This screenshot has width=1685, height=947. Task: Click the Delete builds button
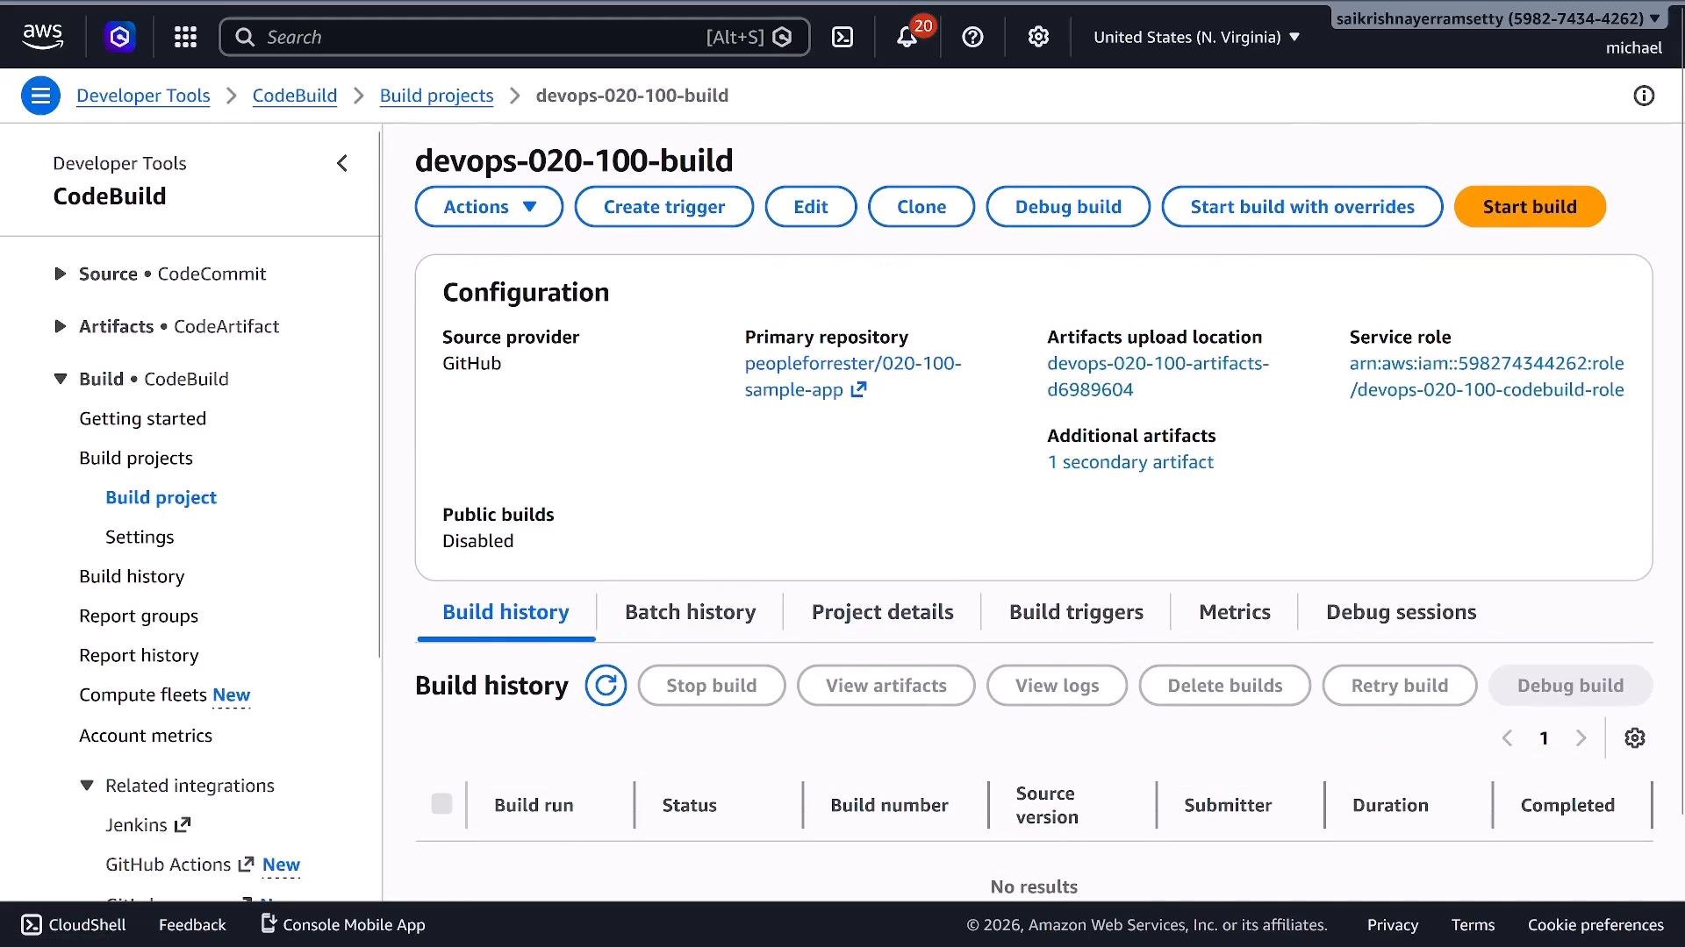1225,686
